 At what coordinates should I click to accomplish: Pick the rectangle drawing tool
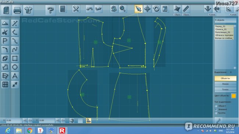point(15,58)
